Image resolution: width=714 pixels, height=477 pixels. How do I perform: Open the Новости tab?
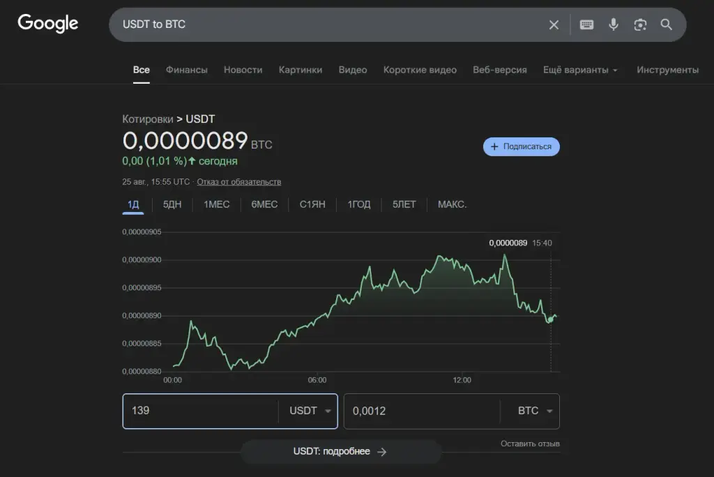[243, 70]
